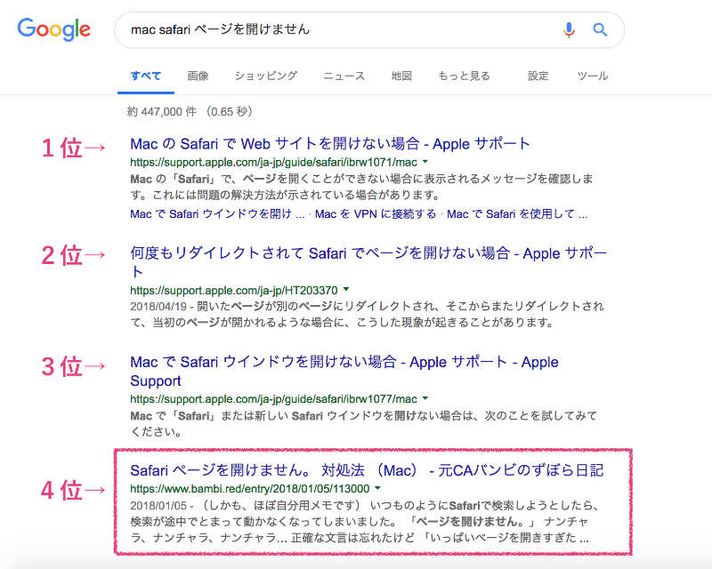This screenshot has height=569, width=712.
Task: Activate voice search via microphone icon
Action: (570, 29)
